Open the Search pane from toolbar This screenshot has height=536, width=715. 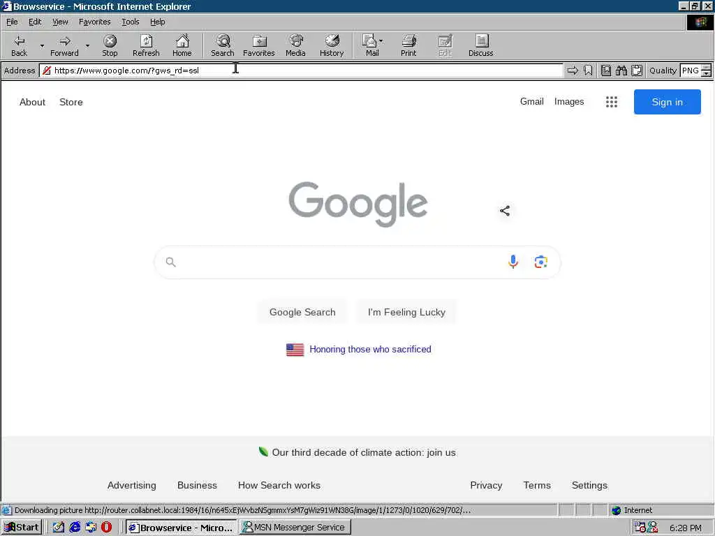223,45
